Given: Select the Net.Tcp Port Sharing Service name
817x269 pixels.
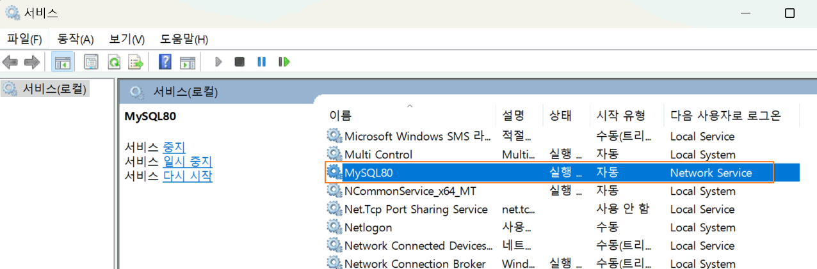Looking at the screenshot, I should (x=416, y=209).
